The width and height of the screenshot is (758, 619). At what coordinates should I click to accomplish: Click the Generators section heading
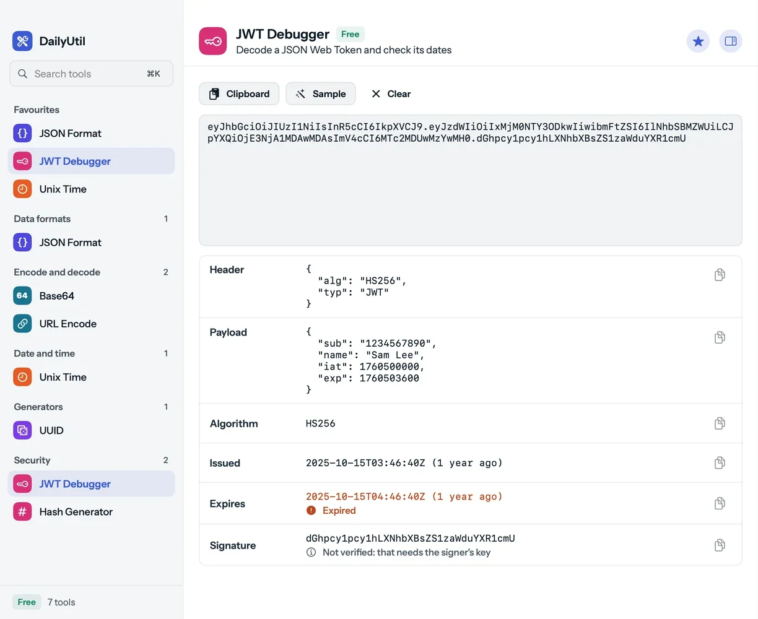[x=38, y=407]
